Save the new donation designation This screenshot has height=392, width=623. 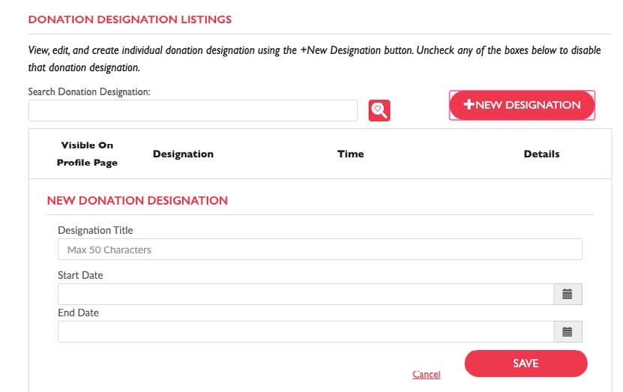click(x=526, y=364)
